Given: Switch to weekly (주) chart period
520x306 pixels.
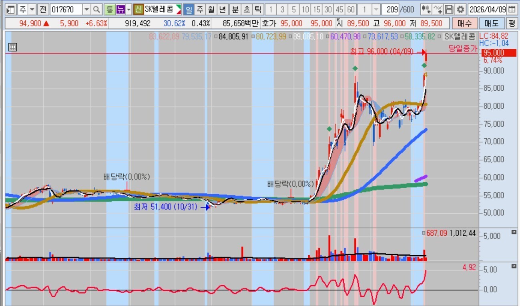Looking at the screenshot, I should (200, 9).
